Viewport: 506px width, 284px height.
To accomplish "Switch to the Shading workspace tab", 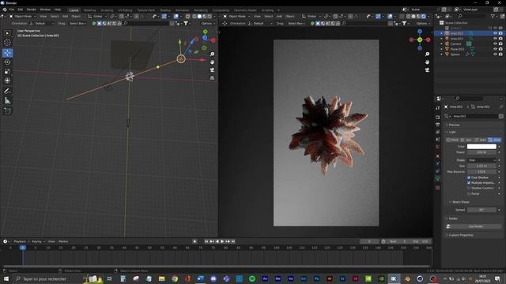I will [x=165, y=10].
